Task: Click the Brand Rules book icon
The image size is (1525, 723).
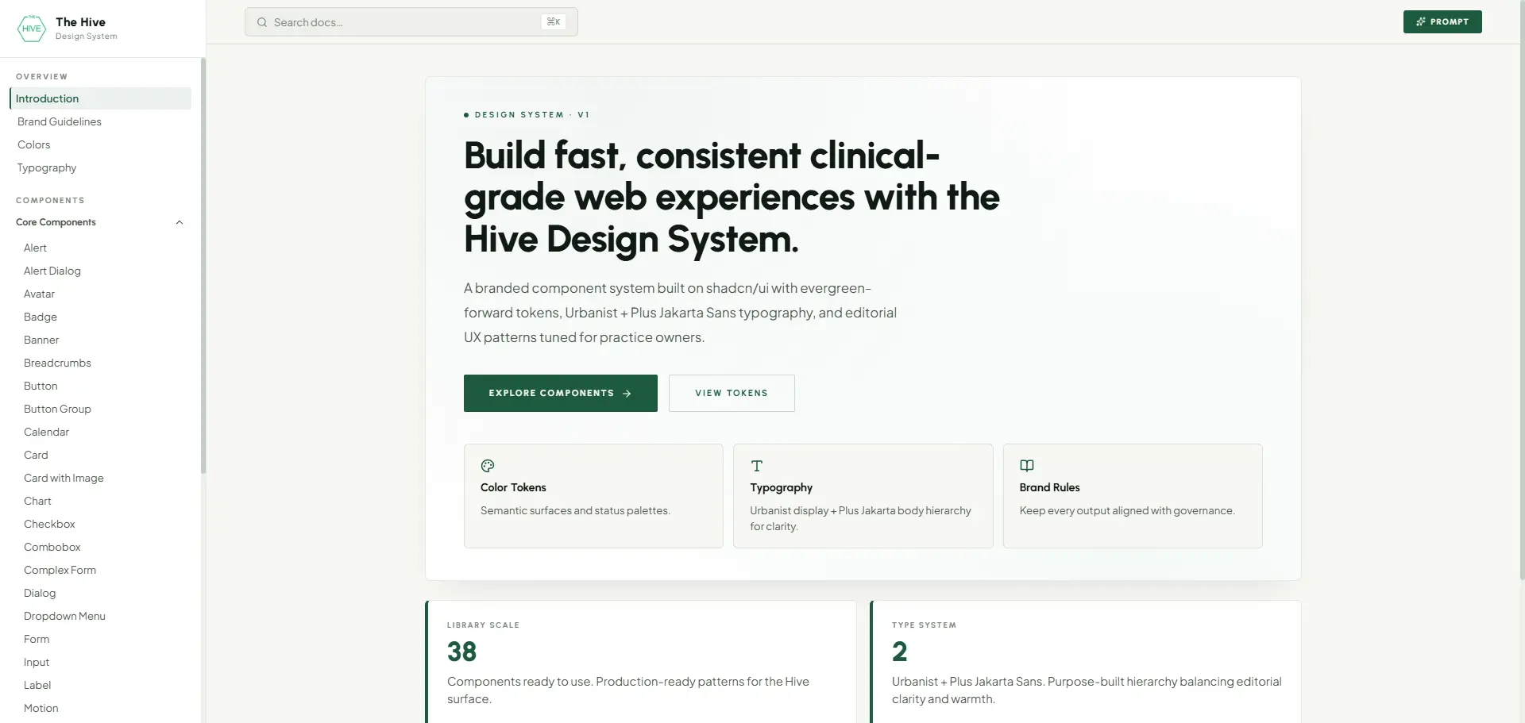Action: coord(1027,466)
